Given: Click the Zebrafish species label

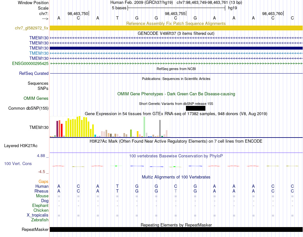Looking at the screenshot, I should (x=40, y=220).
